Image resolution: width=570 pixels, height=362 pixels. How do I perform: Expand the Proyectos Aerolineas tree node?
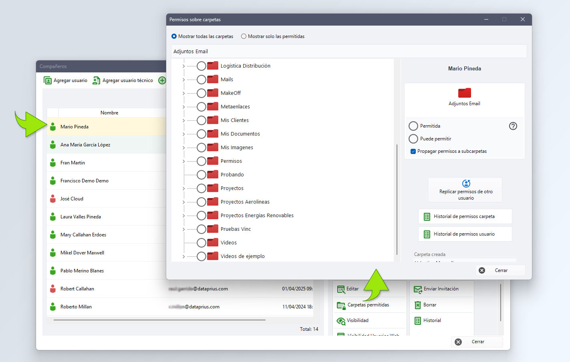(183, 202)
